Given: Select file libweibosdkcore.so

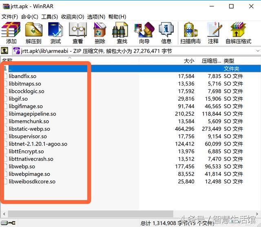Looking at the screenshot, I should pos(32,181).
